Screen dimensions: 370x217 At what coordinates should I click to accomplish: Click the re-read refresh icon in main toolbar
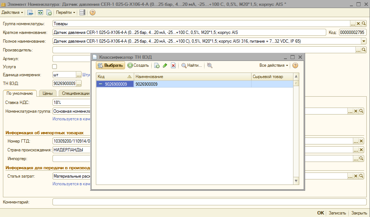point(40,12)
